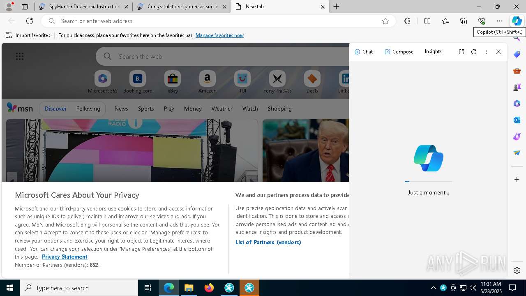Screen dimensions: 526x296
Task: Open Shopping tag sidebar icon
Action: point(517,54)
